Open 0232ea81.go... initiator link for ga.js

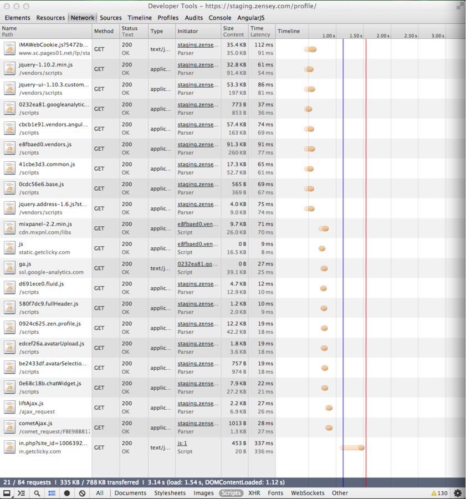(x=197, y=264)
